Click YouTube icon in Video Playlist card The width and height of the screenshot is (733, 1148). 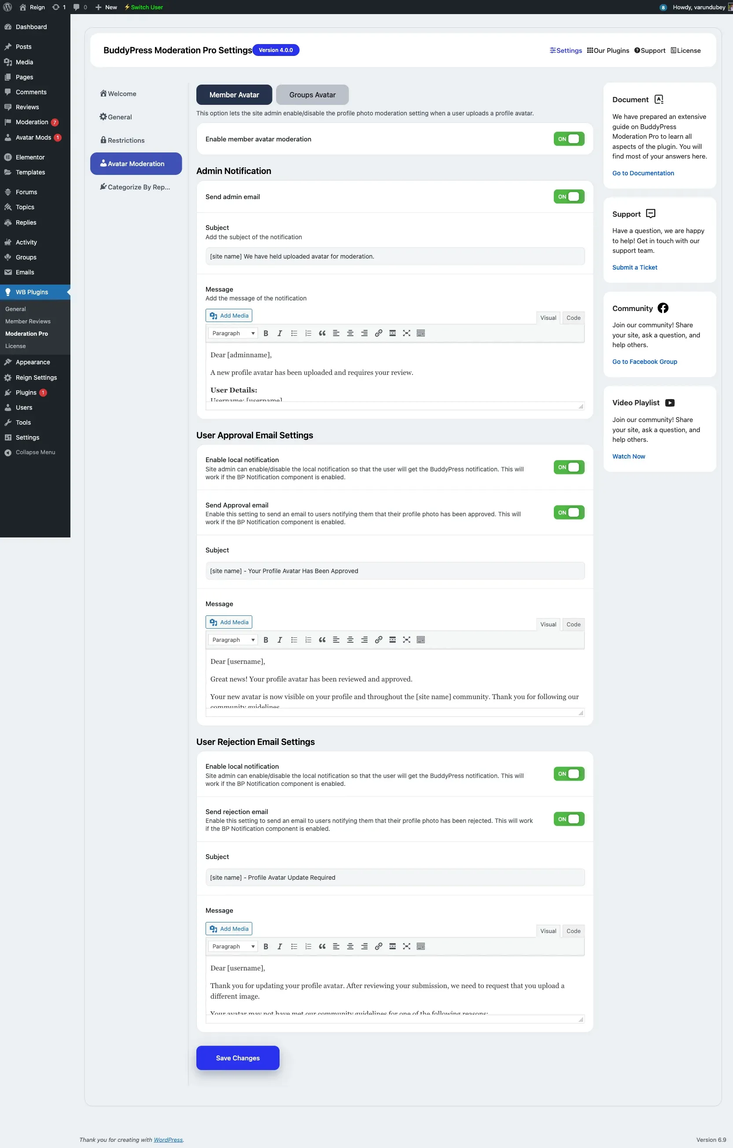click(670, 403)
